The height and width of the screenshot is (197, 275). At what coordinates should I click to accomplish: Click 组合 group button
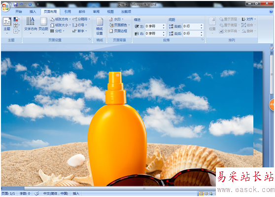pos(249,25)
